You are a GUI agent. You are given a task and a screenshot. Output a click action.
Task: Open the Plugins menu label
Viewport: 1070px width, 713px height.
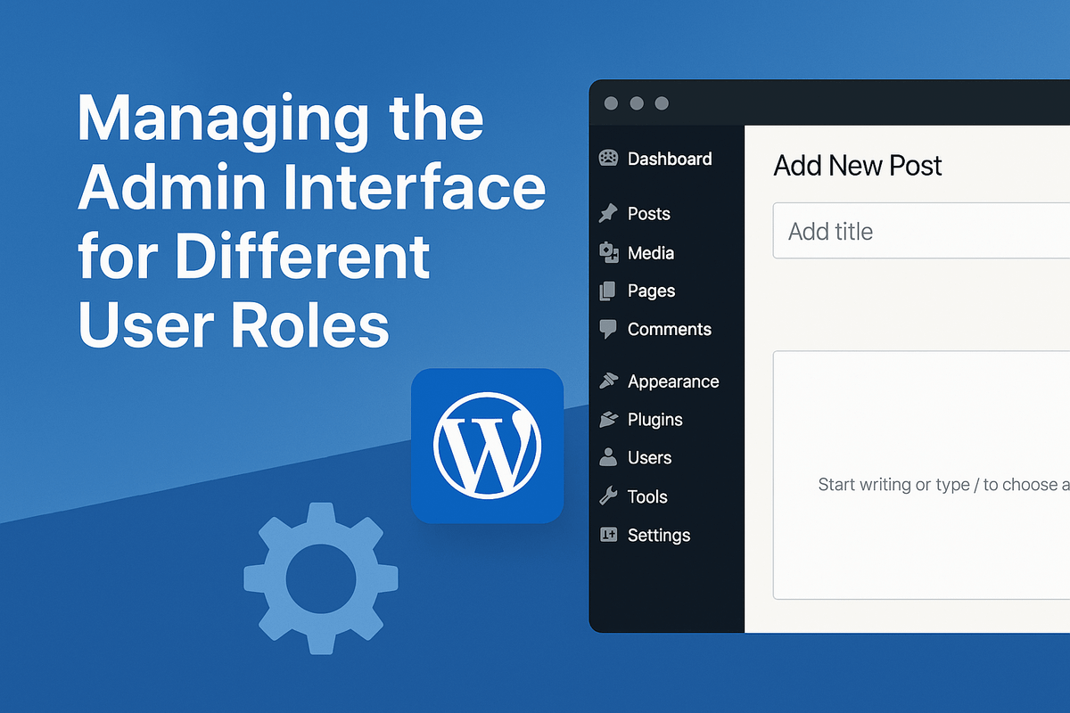[655, 420]
